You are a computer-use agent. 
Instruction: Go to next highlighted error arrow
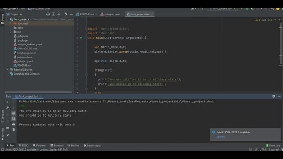(x=279, y=20)
